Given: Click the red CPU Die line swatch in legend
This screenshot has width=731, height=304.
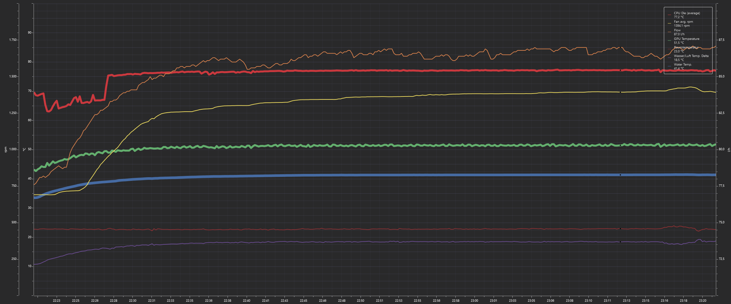Looking at the screenshot, I should (669, 15).
